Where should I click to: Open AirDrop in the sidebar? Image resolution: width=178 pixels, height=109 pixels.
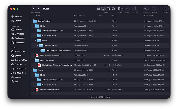point(16,77)
